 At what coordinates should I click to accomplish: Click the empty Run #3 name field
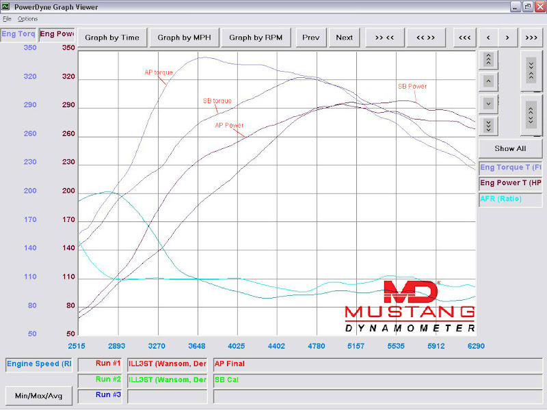pos(168,396)
